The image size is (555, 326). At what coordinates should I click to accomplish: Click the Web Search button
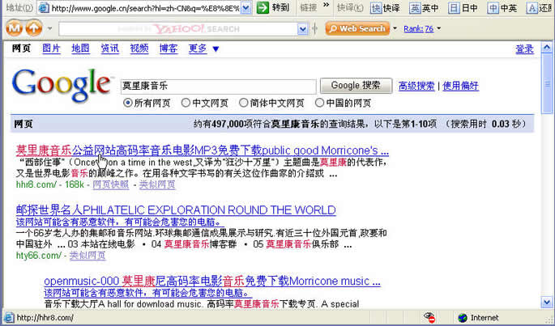pos(357,28)
